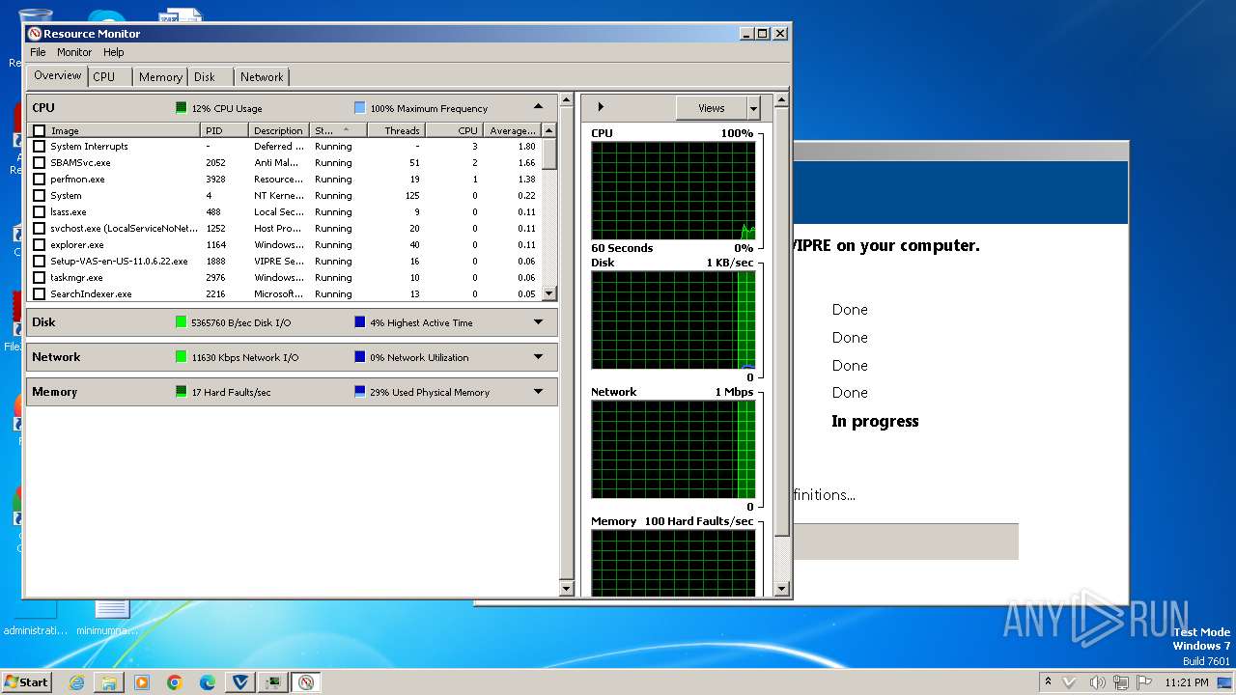Open the File Explorer taskbar icon
1236x695 pixels.
(109, 682)
